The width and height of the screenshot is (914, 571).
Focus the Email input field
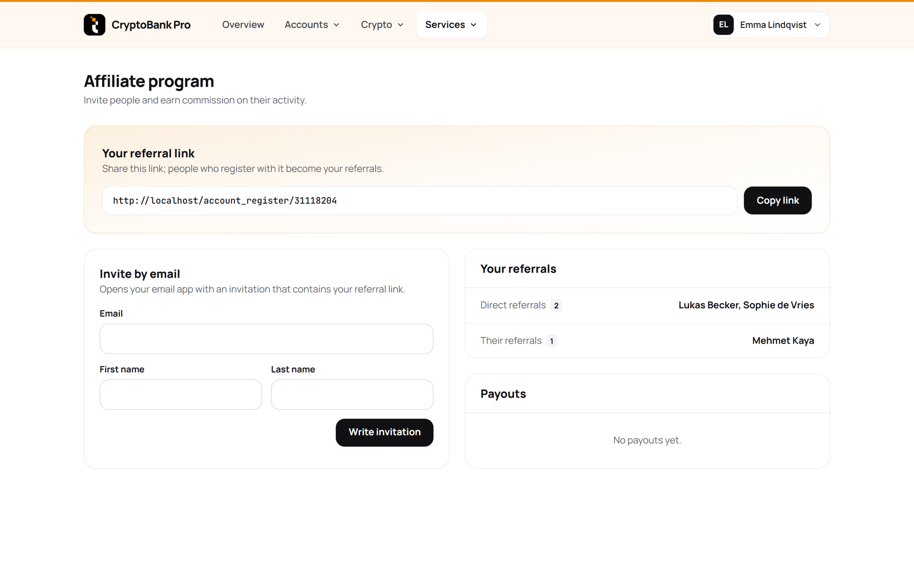click(x=266, y=339)
